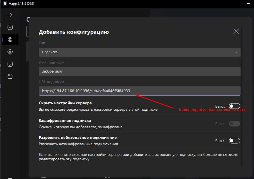Open the Тип dropdown showing Подписка
The width and height of the screenshot is (254, 179).
tap(140, 52)
